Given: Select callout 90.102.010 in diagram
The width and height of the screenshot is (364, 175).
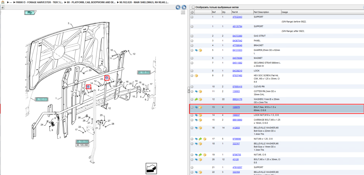Looking at the screenshot, I should tap(41, 99).
